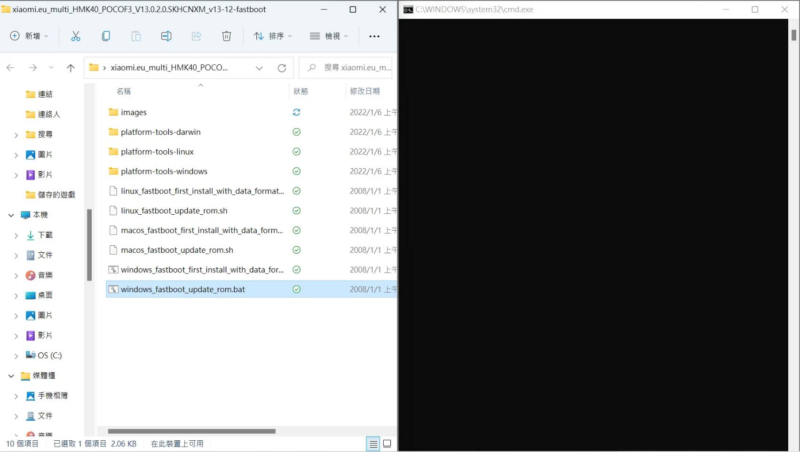Click windows_fastboot_update_rom.bat file icon

(x=113, y=289)
